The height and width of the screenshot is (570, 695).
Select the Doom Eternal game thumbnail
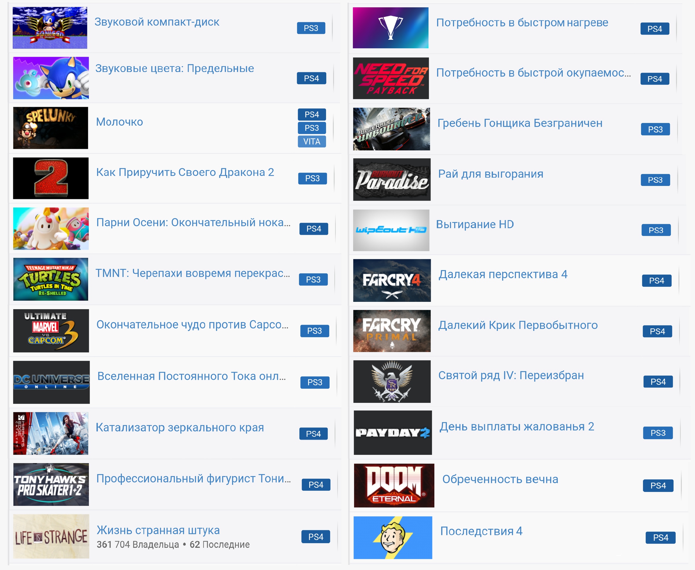[x=394, y=485]
